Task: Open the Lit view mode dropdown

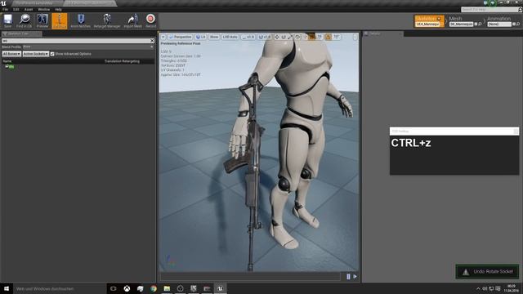Action: 201,37
